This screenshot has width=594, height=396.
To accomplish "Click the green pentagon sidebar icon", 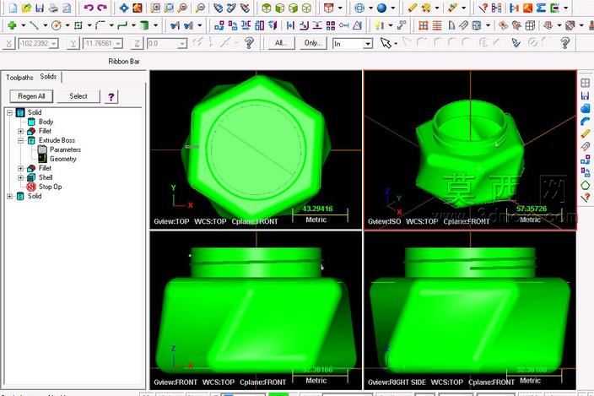I will (x=586, y=185).
